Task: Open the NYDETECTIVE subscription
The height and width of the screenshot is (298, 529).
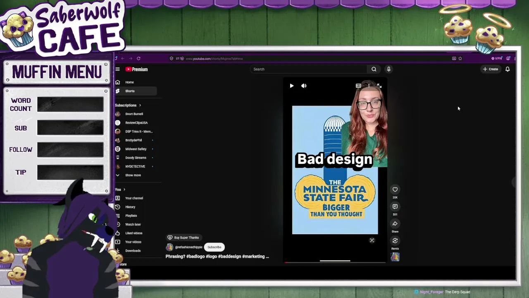Action: point(136,166)
